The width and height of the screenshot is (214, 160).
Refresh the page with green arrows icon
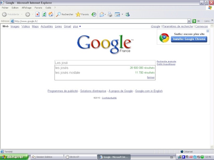pyautogui.click(x=44, y=14)
